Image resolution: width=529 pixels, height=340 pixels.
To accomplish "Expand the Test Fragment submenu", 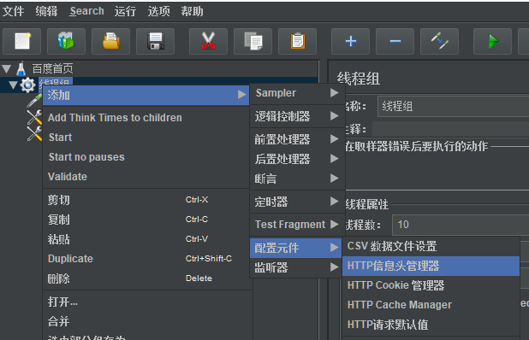I will 297,225.
